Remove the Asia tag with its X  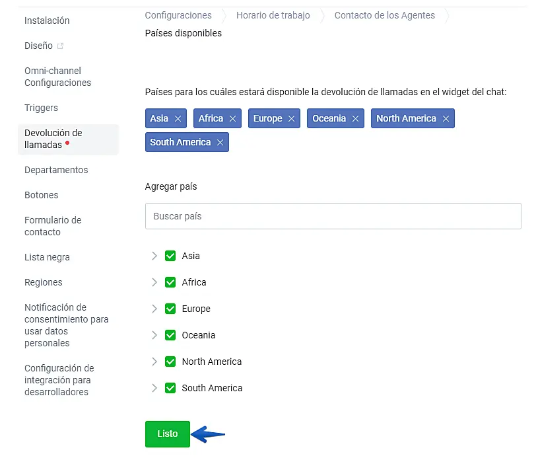[x=178, y=119]
